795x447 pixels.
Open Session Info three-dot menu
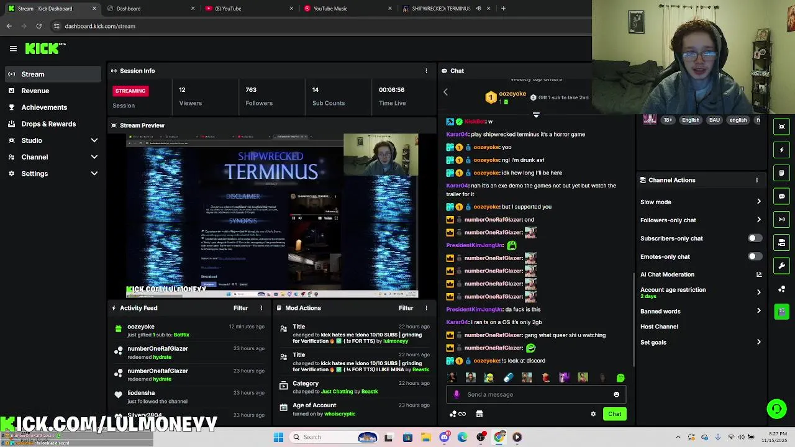426,71
